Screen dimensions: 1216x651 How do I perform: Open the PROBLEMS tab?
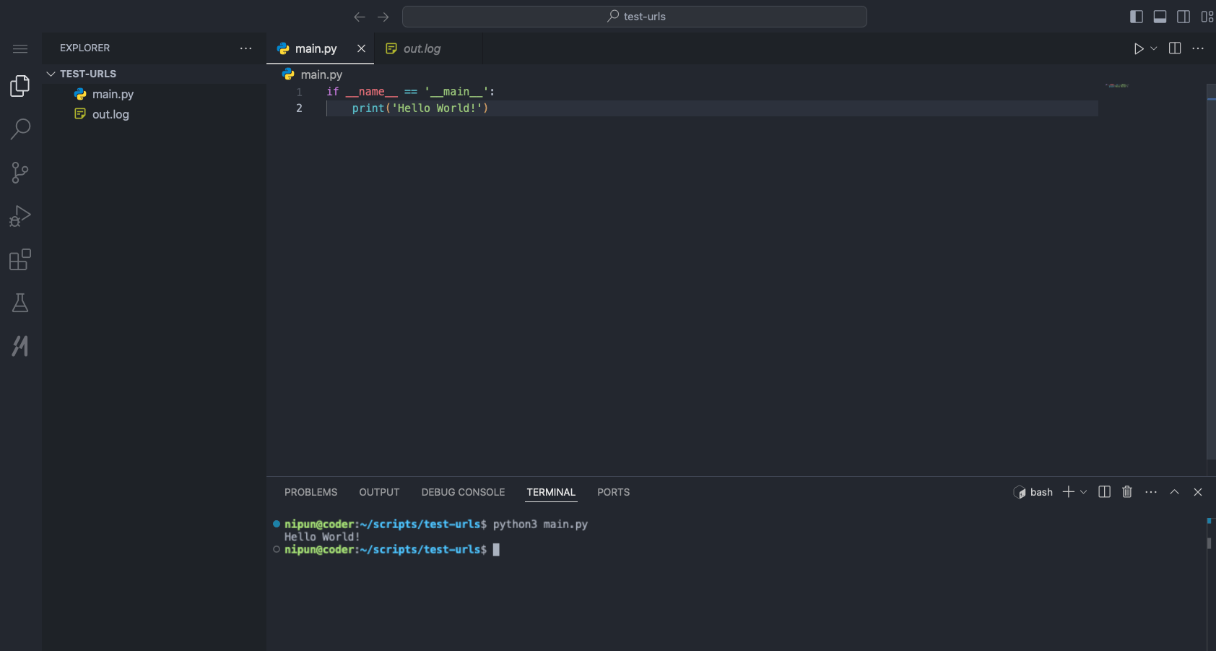click(x=310, y=492)
